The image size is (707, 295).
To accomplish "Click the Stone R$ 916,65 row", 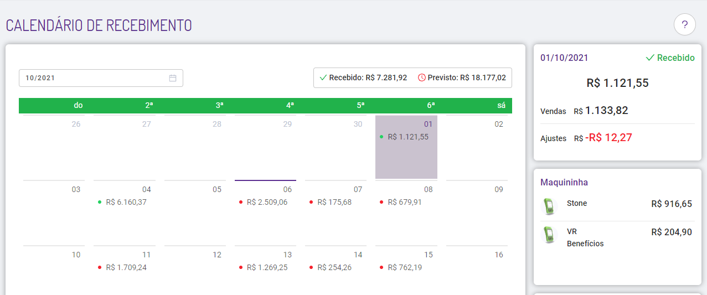I will [x=617, y=204].
